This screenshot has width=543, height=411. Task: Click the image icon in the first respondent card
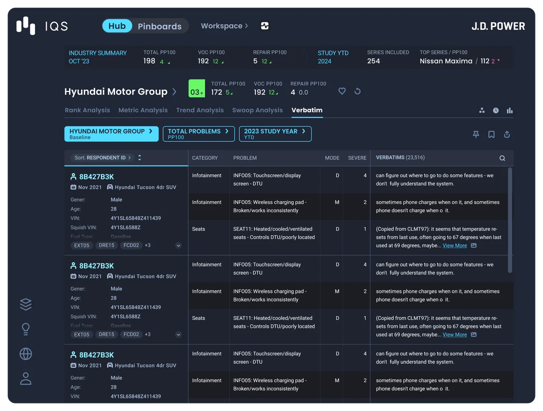tap(474, 246)
